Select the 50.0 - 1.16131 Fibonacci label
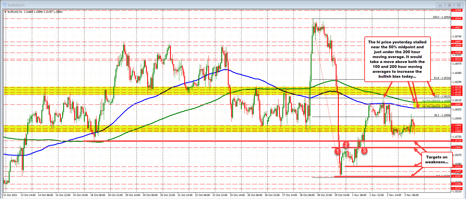466x199 pixels. (x=442, y=97)
